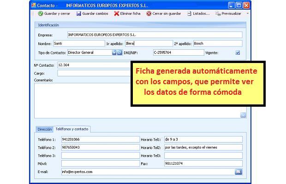Click the Cerrar sin guardar icon

tap(149, 14)
